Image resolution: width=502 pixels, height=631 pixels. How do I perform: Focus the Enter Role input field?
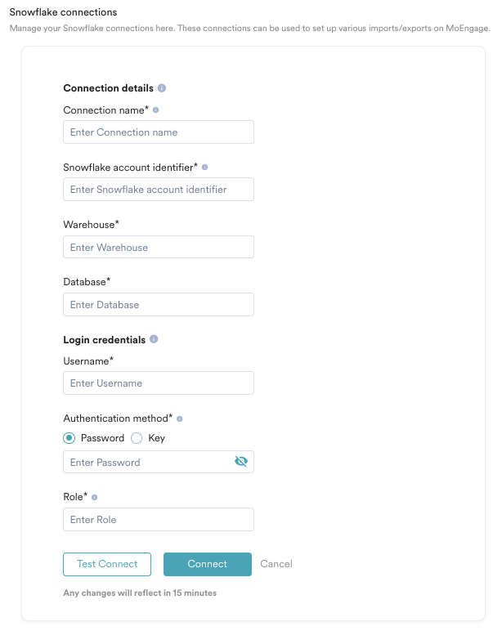(159, 520)
